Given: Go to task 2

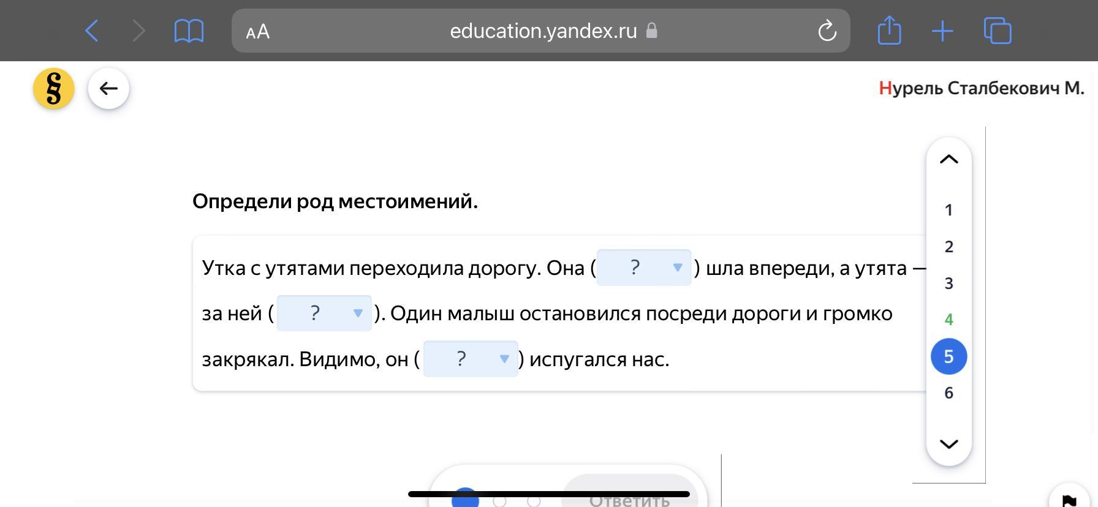Looking at the screenshot, I should click(x=948, y=247).
